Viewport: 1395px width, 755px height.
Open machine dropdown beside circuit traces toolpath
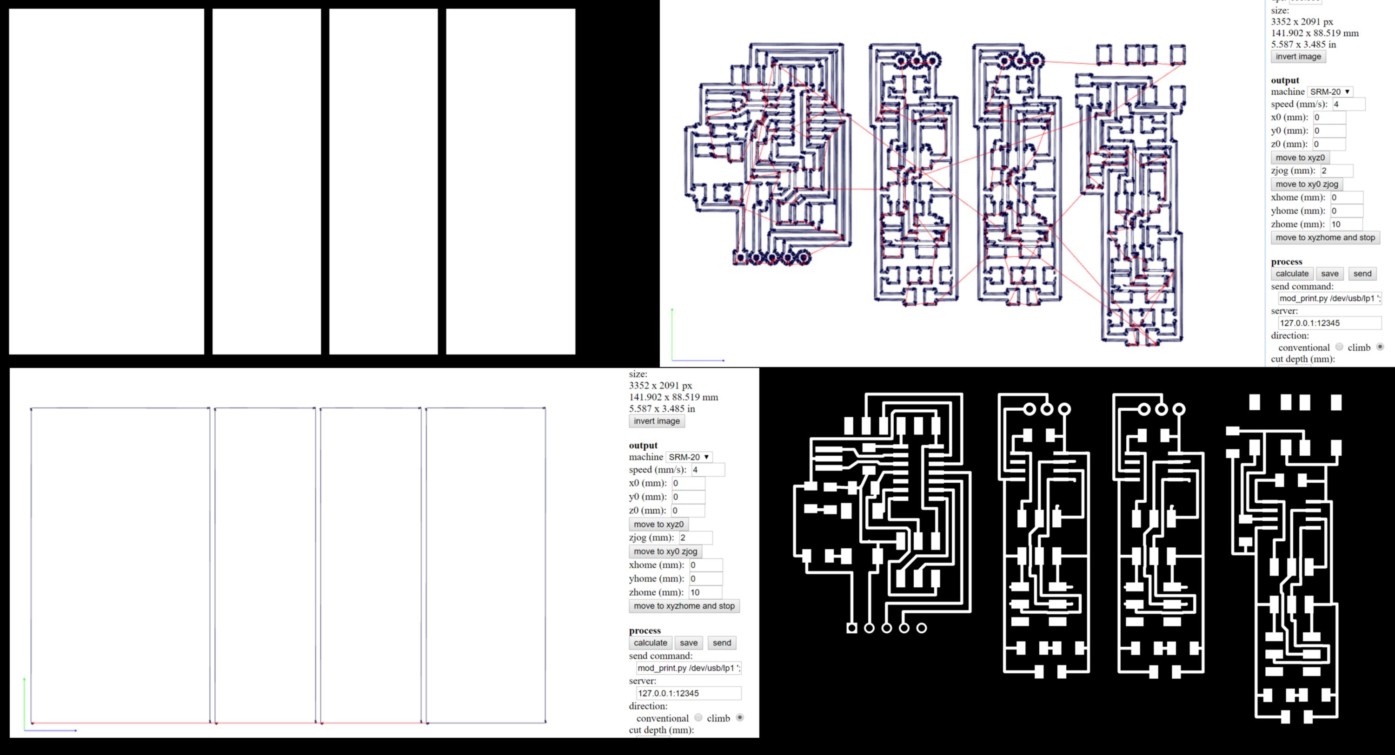point(1329,92)
